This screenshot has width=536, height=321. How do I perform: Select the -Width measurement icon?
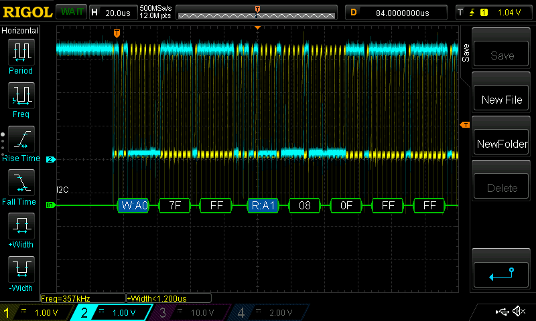[21, 270]
